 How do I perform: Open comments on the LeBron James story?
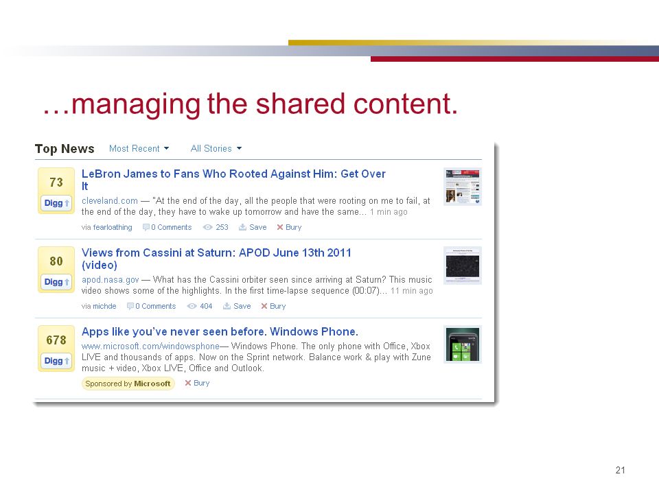167,227
